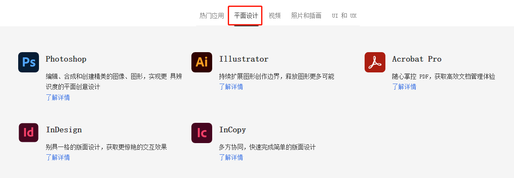The image size is (514, 178).
Task: Click 了解详情 link under InCopy
Action: point(231,158)
